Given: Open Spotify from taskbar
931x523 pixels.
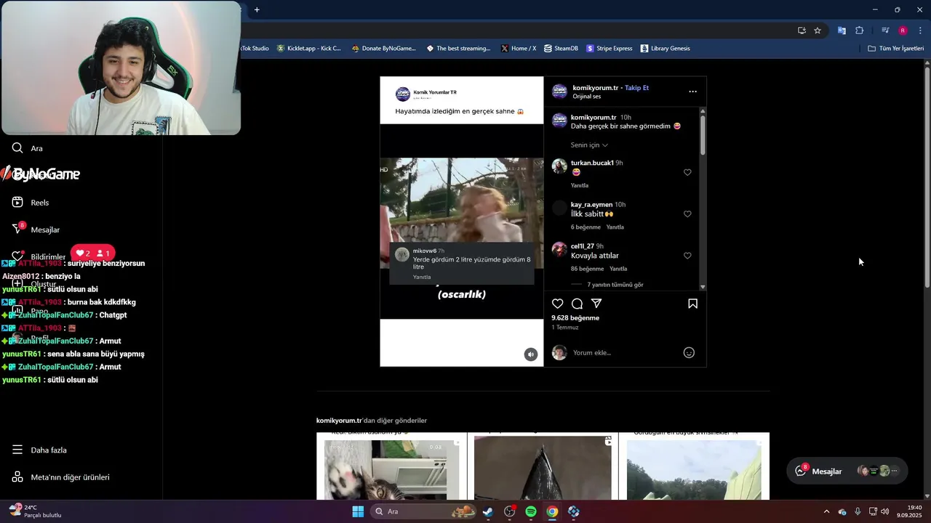Looking at the screenshot, I should click(x=531, y=511).
